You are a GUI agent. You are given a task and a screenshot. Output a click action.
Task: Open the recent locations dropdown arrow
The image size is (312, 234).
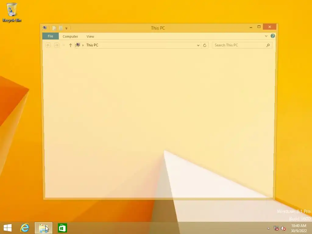click(64, 45)
